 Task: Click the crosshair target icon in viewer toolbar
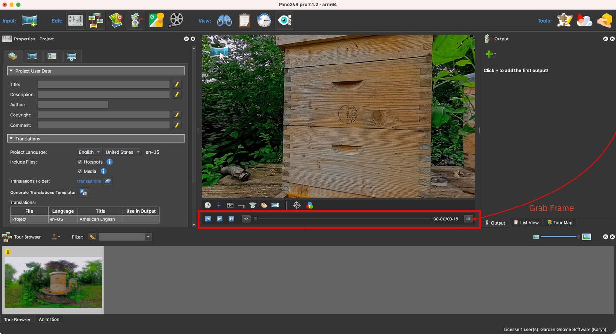(297, 205)
